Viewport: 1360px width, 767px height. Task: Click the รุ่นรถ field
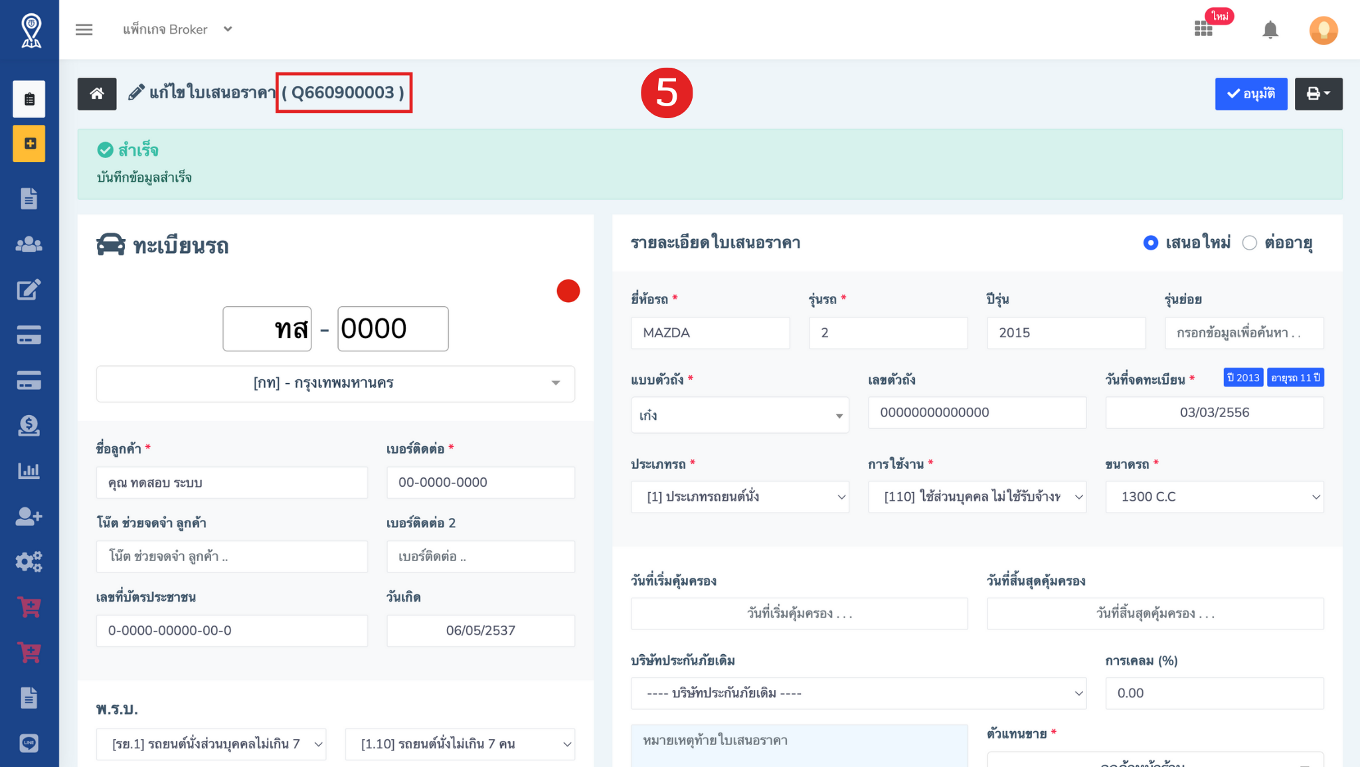pos(889,333)
